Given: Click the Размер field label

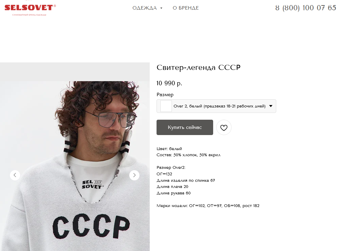Looking at the screenshot, I should coord(165,95).
